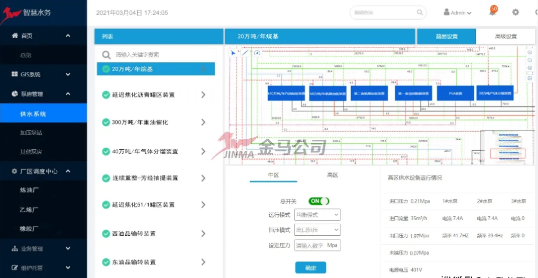The image size is (538, 278).
Task: Click the check mark beside 300万吨/年重油催化
Action: [x=106, y=122]
